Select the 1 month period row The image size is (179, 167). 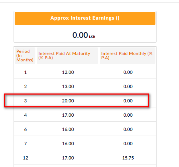(x=85, y=72)
